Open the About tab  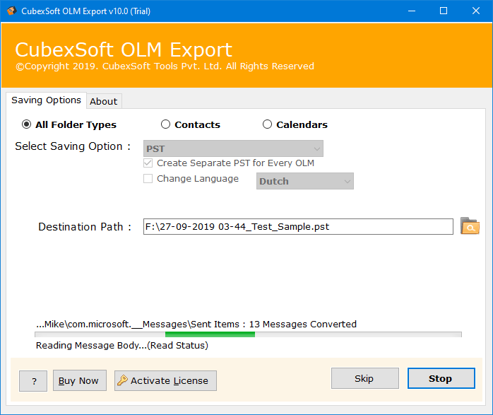103,101
